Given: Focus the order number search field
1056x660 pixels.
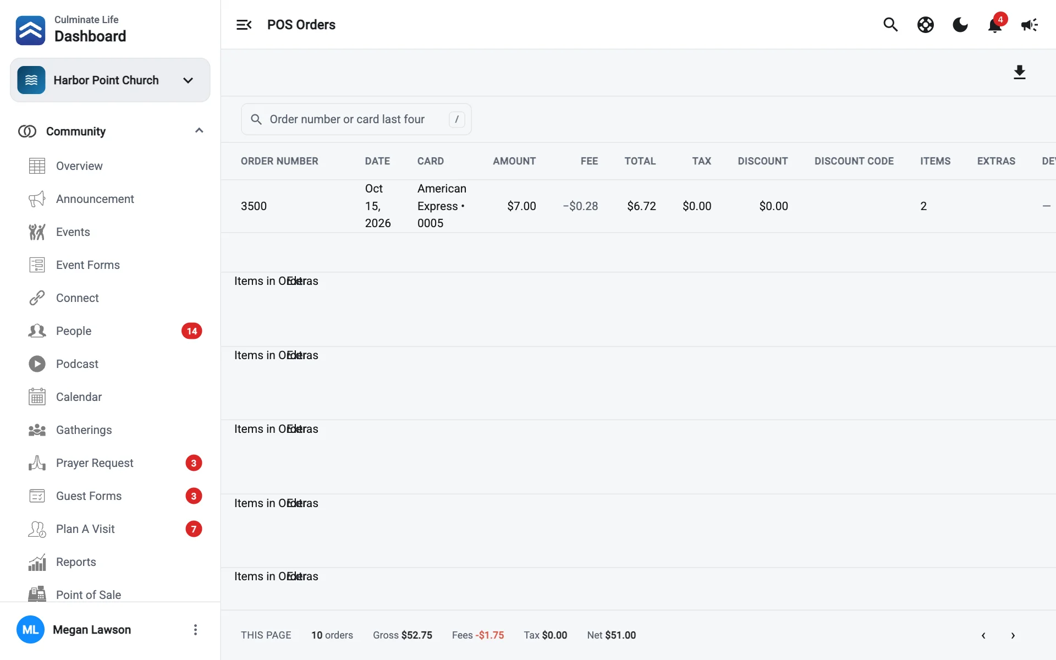Looking at the screenshot, I should (356, 119).
